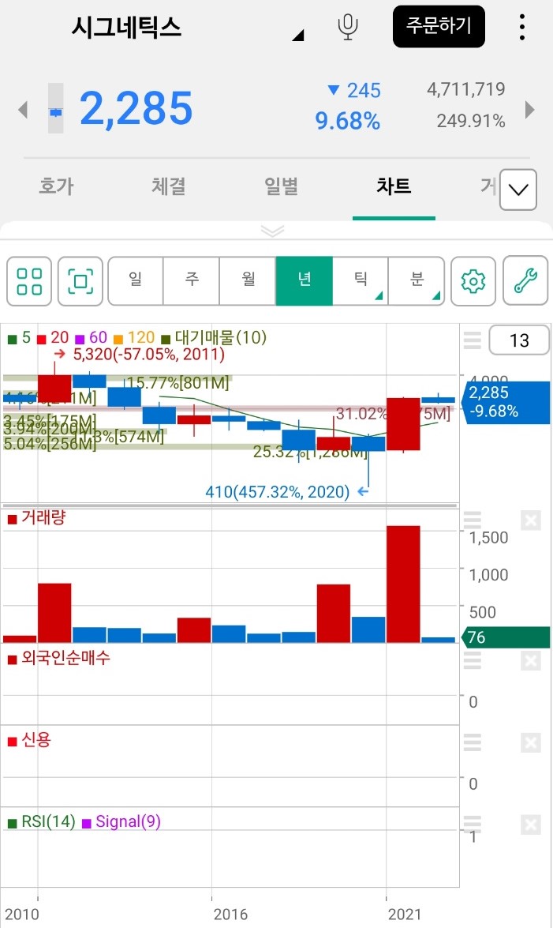Switch to the 차트 tab
Viewport: 553px width, 928px height.
pos(394,186)
